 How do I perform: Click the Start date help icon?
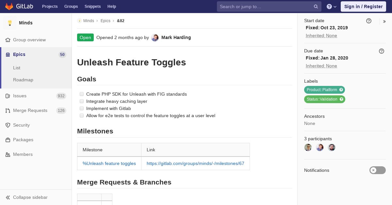(369, 21)
